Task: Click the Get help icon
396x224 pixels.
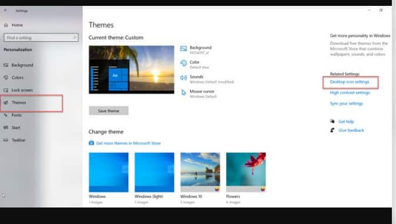Action: point(332,121)
